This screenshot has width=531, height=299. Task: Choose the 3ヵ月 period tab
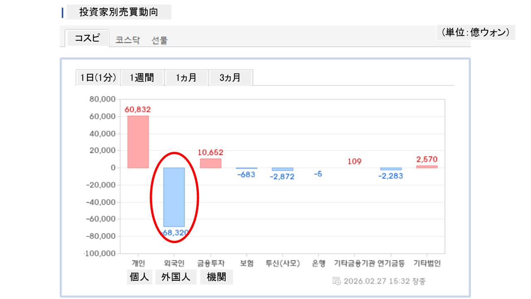230,78
